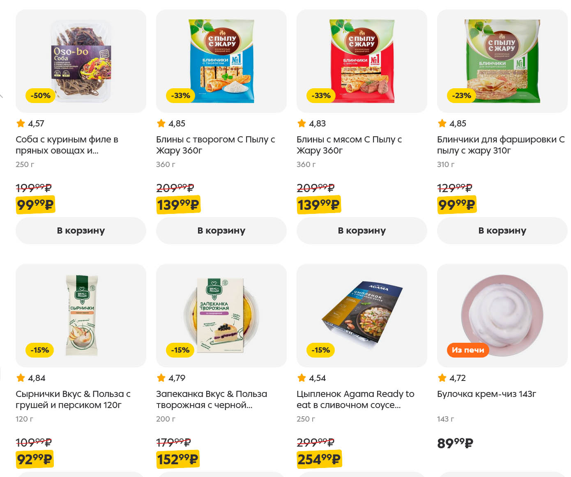Open the Agama chicken product image
This screenshot has height=477, width=571.
[x=362, y=315]
